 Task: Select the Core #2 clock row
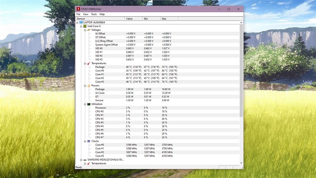click(167, 152)
